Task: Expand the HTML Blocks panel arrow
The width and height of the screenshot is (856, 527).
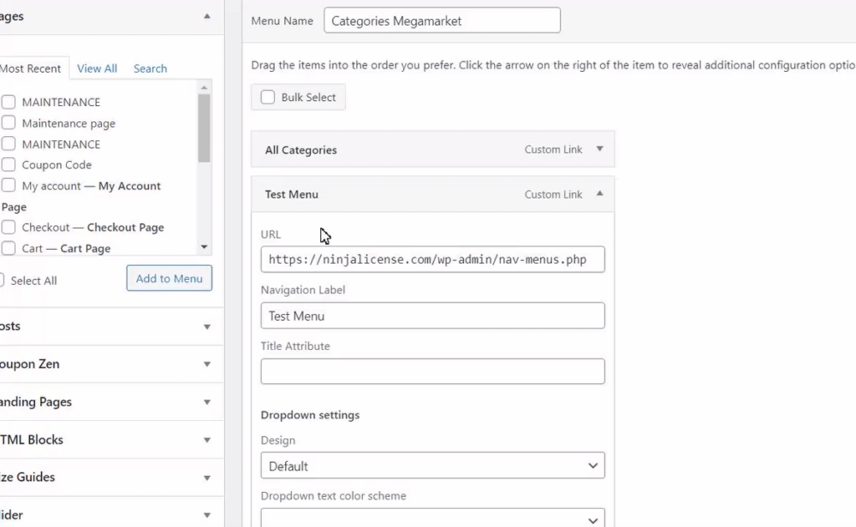Action: 206,440
